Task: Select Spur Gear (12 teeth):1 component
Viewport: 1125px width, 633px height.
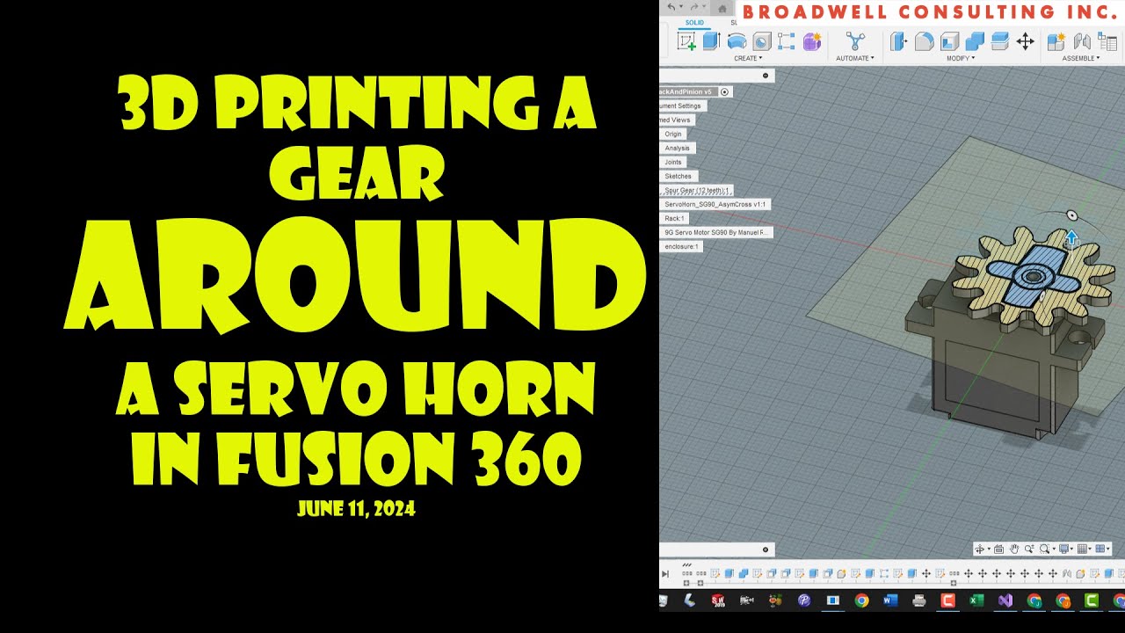Action: point(696,190)
